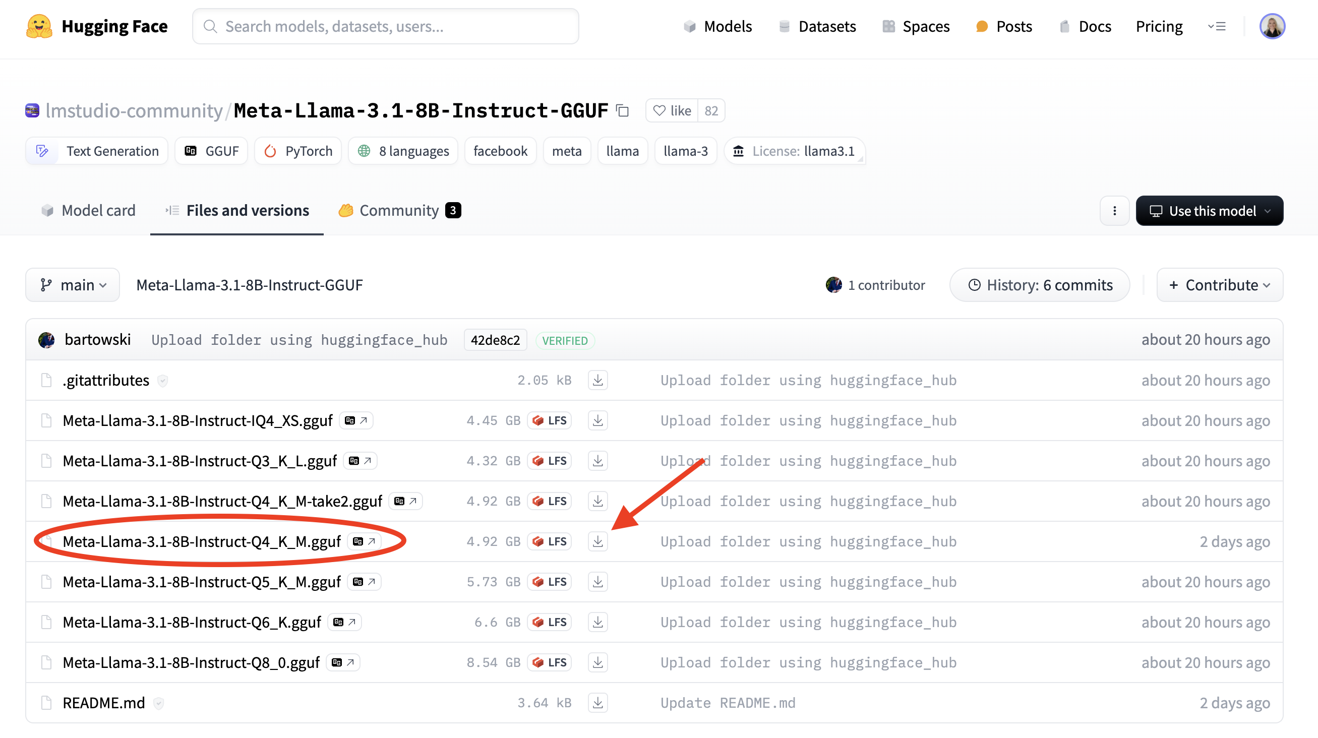The height and width of the screenshot is (738, 1318).
Task: Open the 1 contributor link
Action: pyautogui.click(x=875, y=285)
